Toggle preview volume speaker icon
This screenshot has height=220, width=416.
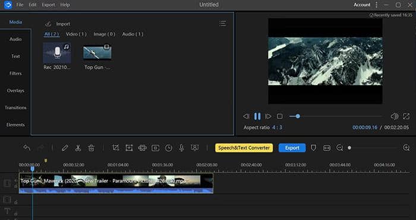(x=395, y=116)
